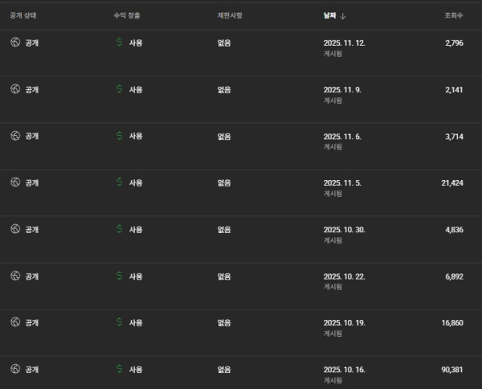Click dollar icon in 2025. 11. 6. row

point(120,136)
